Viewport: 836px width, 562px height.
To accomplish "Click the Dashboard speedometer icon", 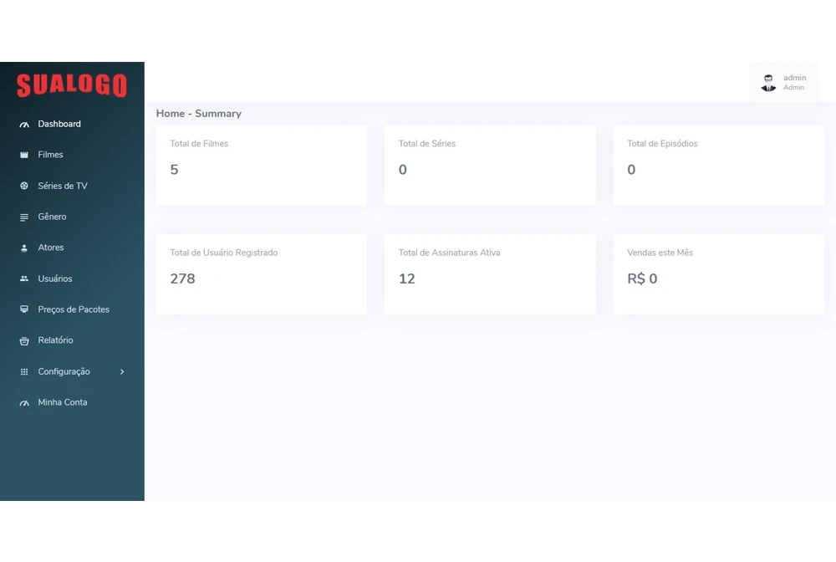I will [24, 125].
